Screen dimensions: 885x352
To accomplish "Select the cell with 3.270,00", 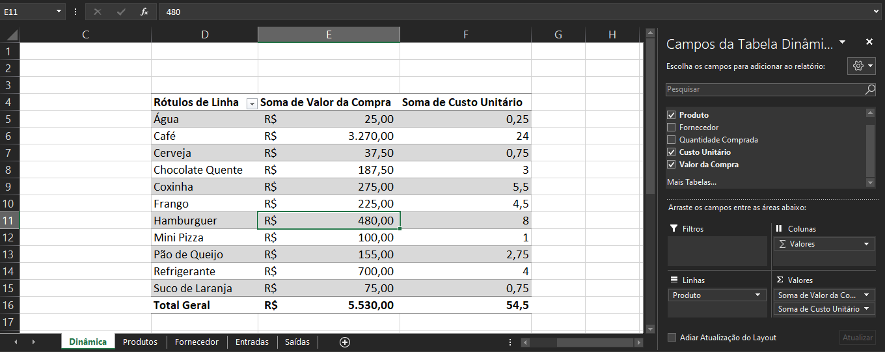I will (x=329, y=136).
